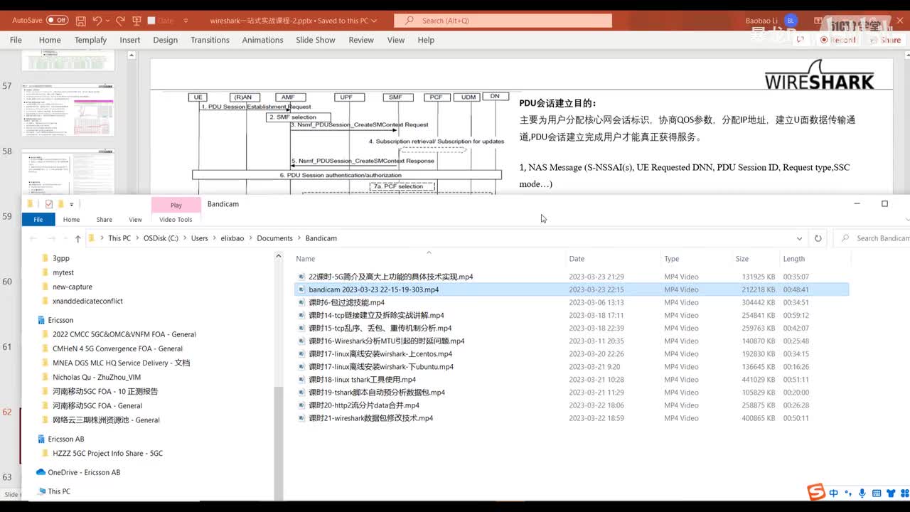
Task: Select Ericsson AB node in navigation pane
Action: (66, 439)
